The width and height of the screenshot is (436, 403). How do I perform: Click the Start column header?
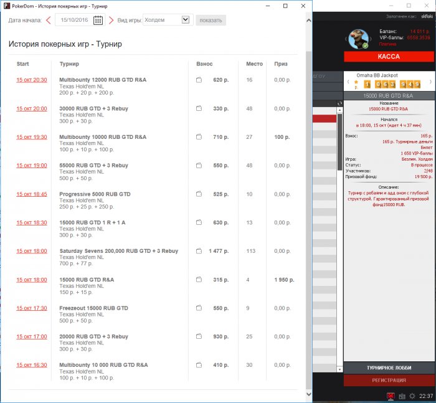(23, 64)
